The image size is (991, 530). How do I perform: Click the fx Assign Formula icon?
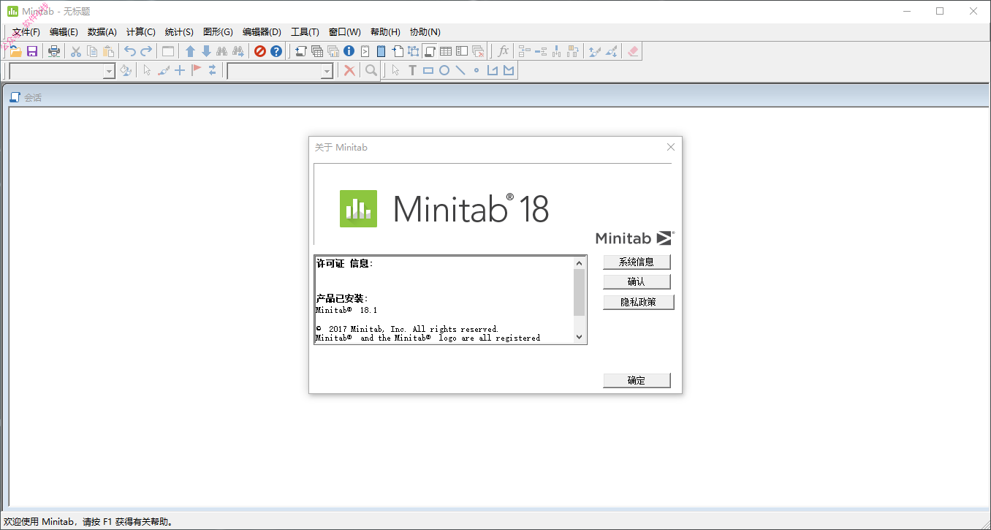tap(503, 51)
